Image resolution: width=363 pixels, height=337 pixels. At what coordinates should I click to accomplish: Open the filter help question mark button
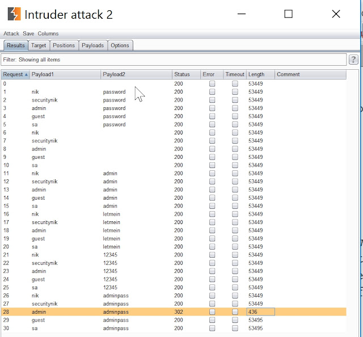click(x=353, y=60)
